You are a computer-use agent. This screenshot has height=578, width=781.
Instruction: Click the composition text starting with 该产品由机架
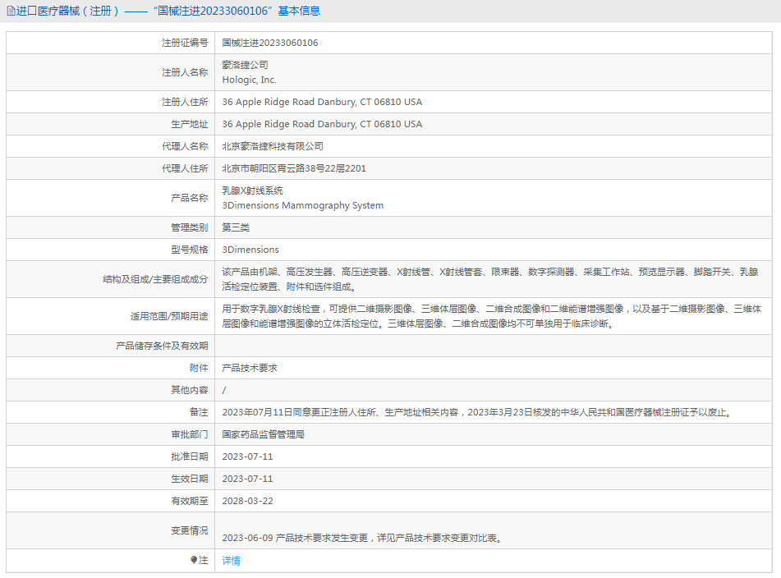pos(490,279)
